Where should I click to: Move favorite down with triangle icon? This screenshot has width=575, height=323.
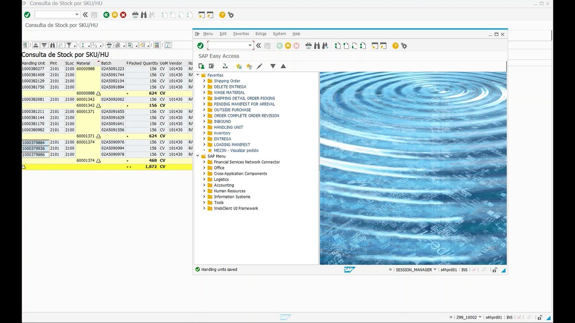pos(273,66)
